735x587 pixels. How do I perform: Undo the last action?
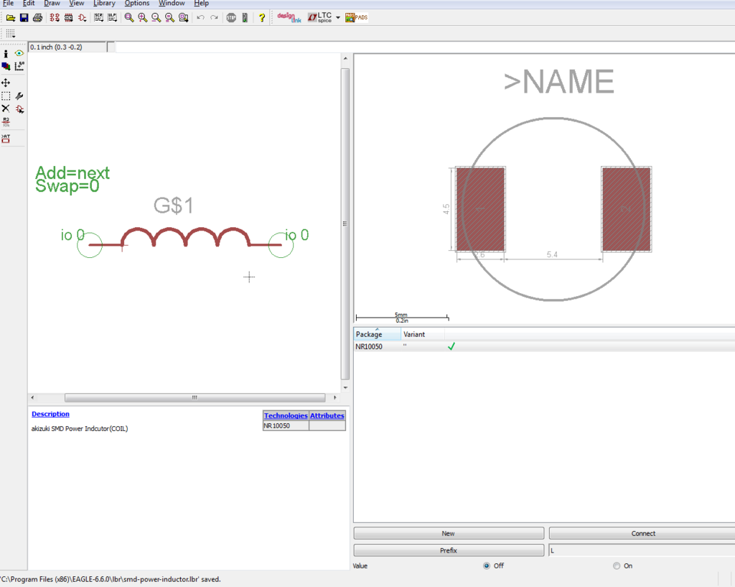201,18
